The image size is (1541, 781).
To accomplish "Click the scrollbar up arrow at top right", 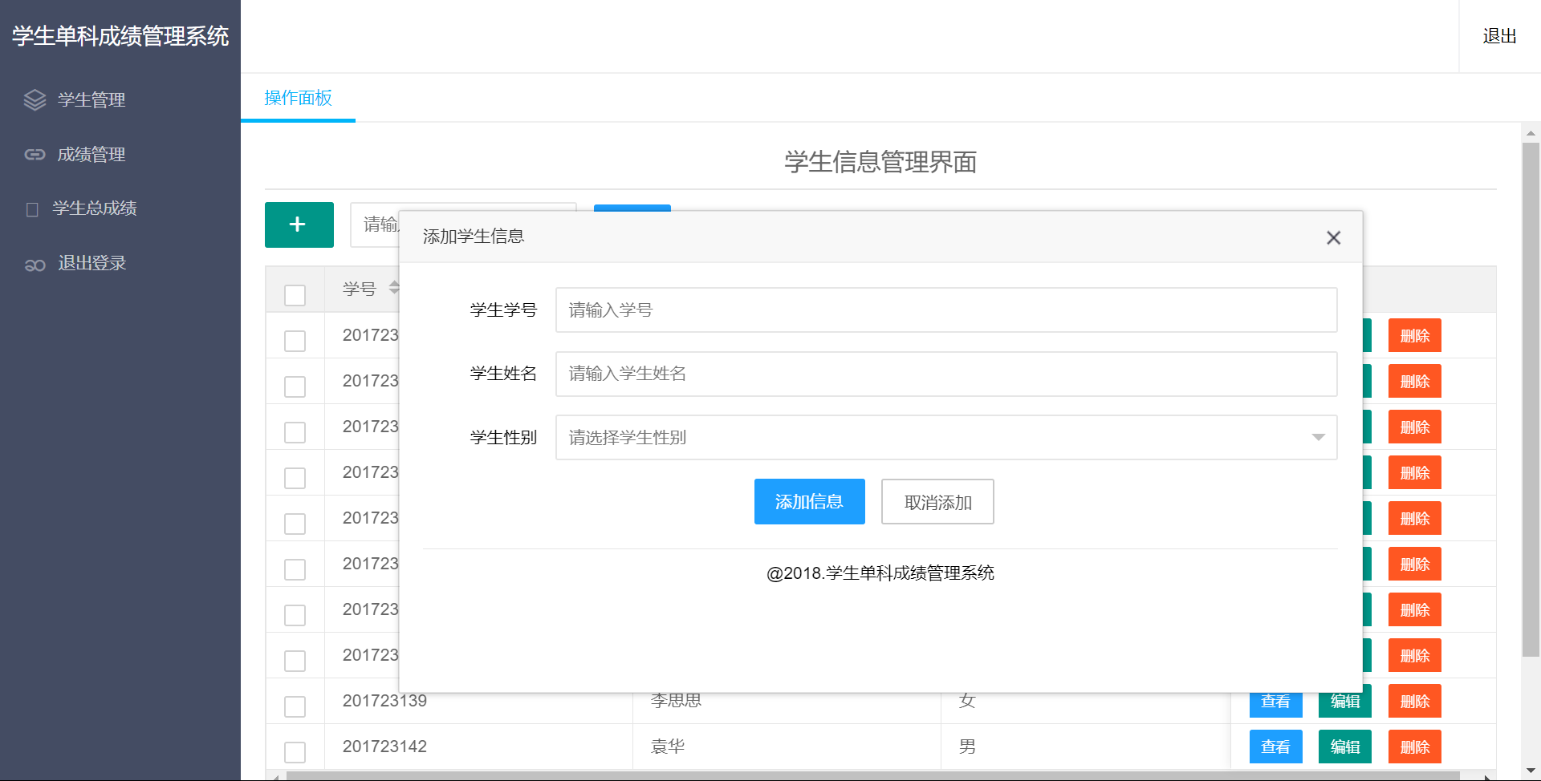I will 1531,133.
